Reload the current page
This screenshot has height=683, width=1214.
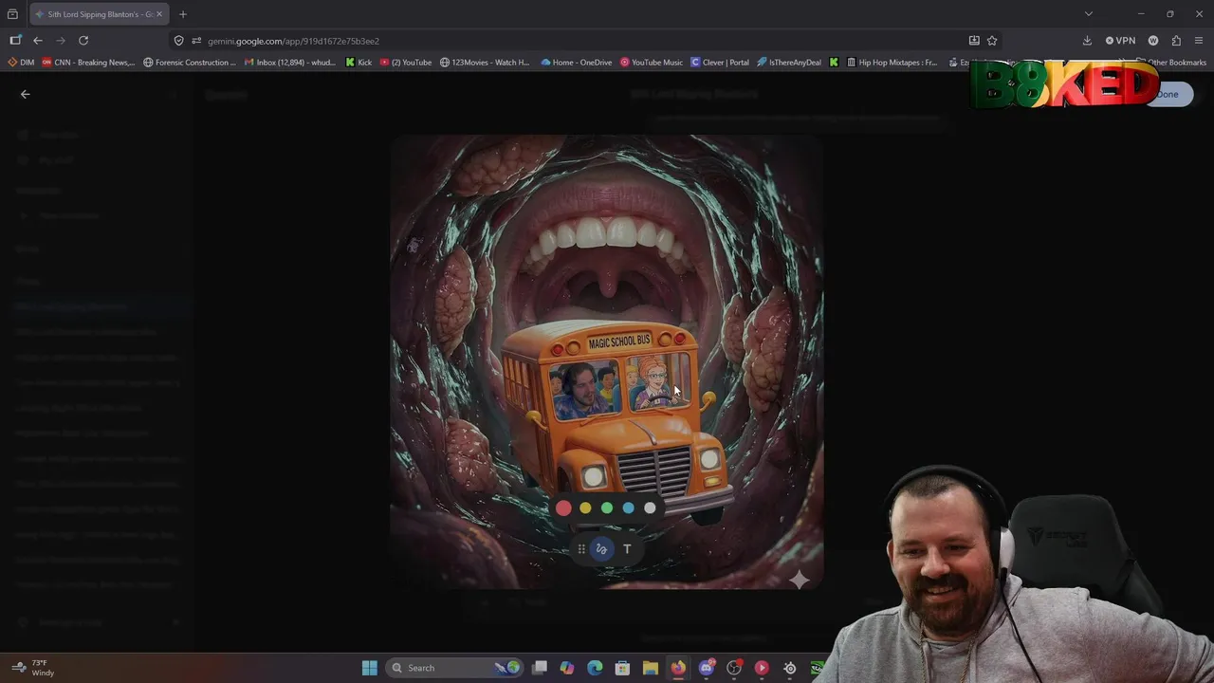click(x=83, y=41)
